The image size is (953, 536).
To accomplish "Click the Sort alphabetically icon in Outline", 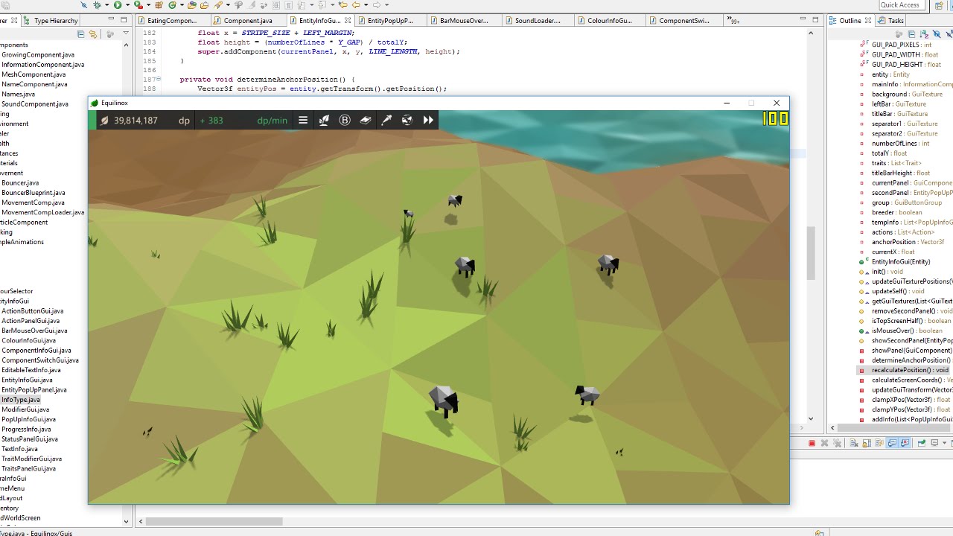I will tap(924, 34).
